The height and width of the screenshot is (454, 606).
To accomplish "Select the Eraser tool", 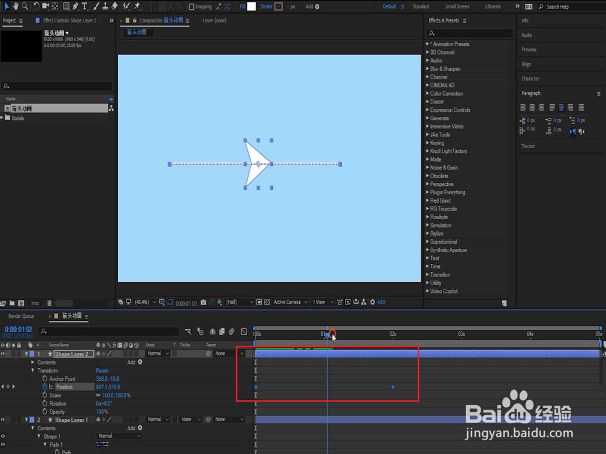I will coord(115,6).
